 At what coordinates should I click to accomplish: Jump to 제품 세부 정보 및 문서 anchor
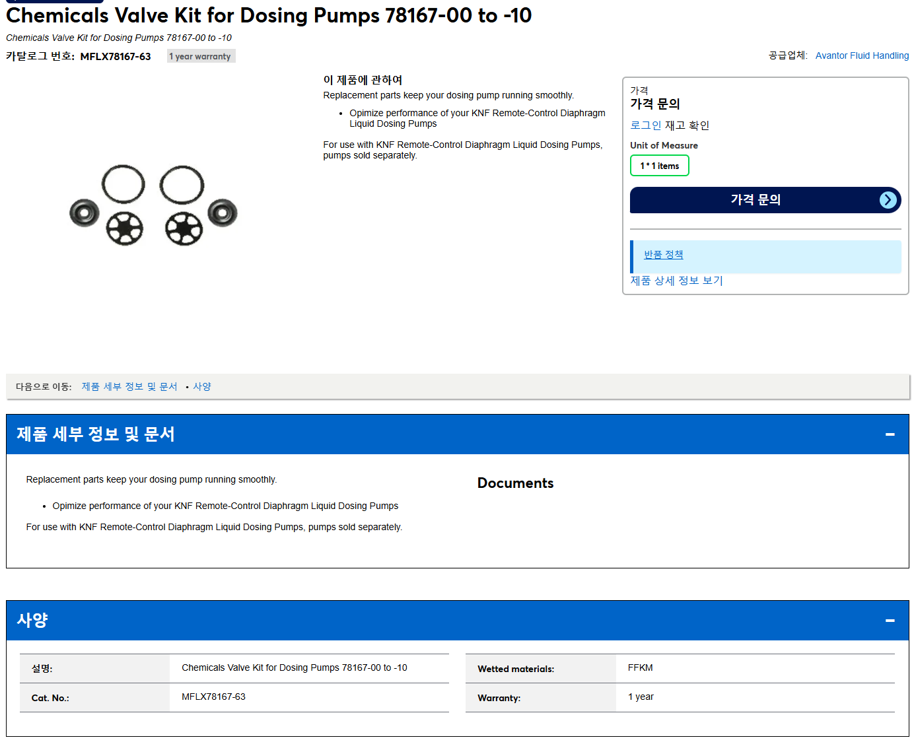(129, 387)
